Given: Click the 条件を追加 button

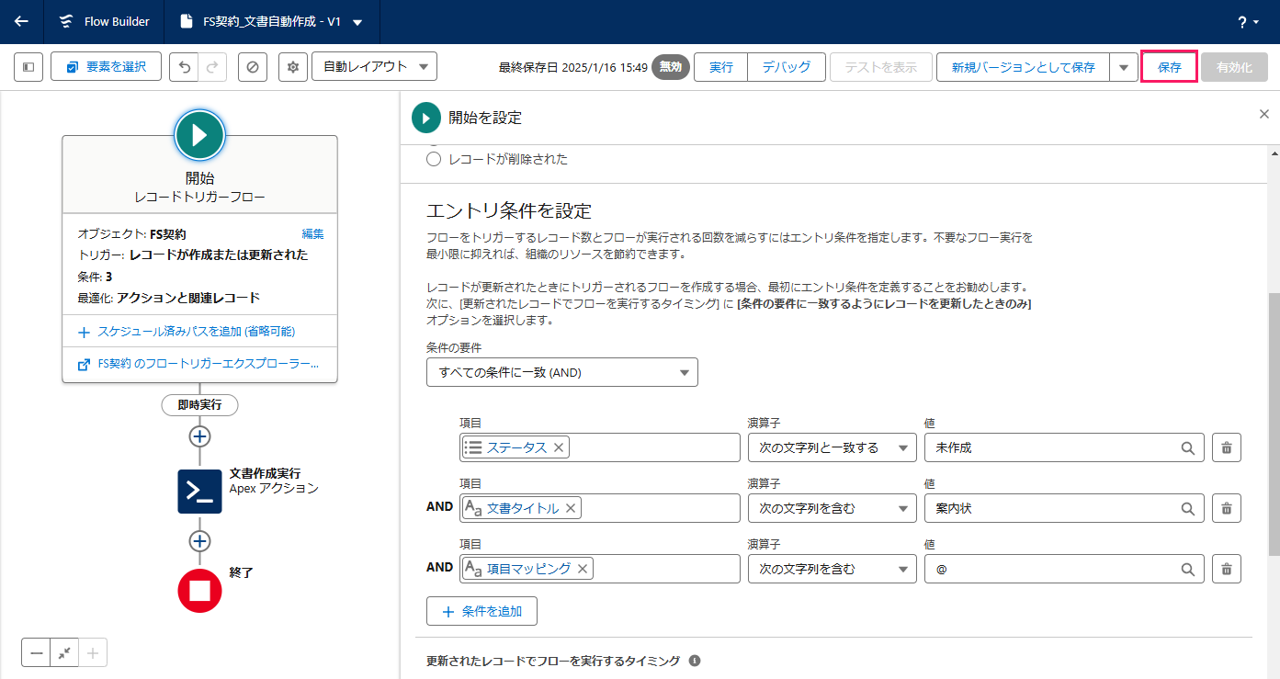Looking at the screenshot, I should pyautogui.click(x=481, y=611).
